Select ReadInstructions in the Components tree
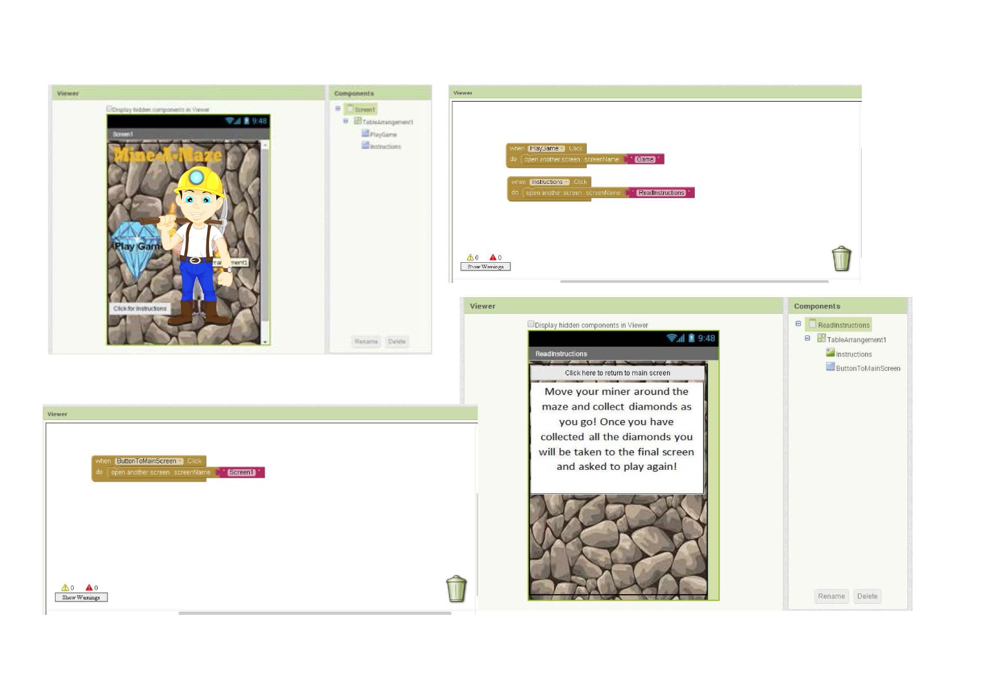Image resolution: width=988 pixels, height=699 pixels. [844, 325]
